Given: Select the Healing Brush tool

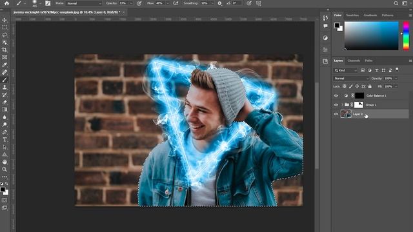Looking at the screenshot, I should point(5,72).
